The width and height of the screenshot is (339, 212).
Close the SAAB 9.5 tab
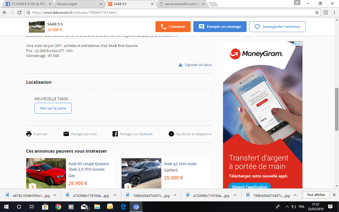pos(152,4)
